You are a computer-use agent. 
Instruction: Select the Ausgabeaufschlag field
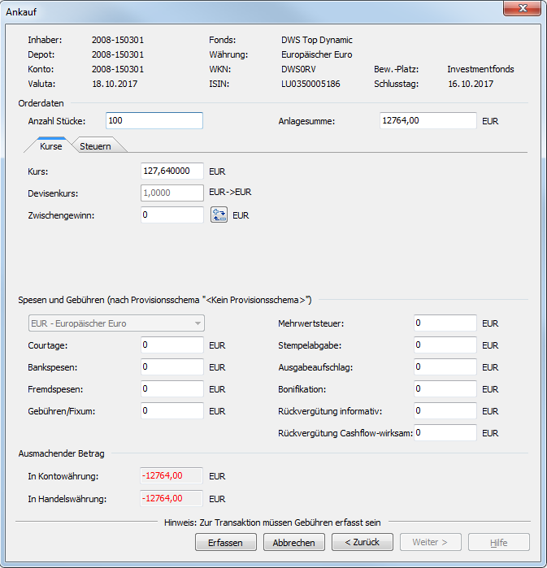coord(445,367)
